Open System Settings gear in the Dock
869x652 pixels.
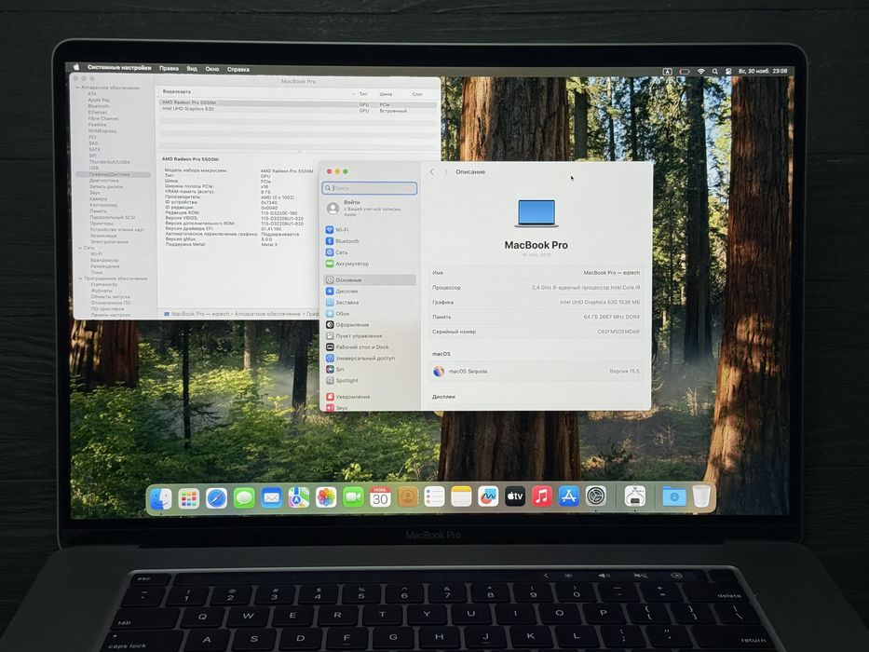[596, 496]
